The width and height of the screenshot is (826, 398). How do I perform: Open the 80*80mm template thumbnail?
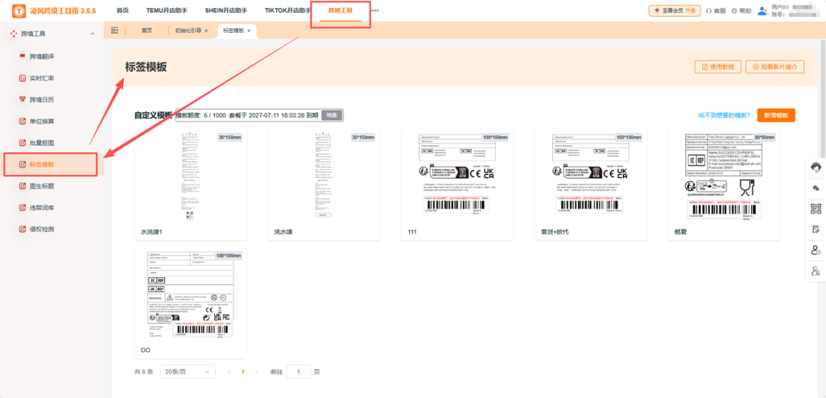pos(724,177)
